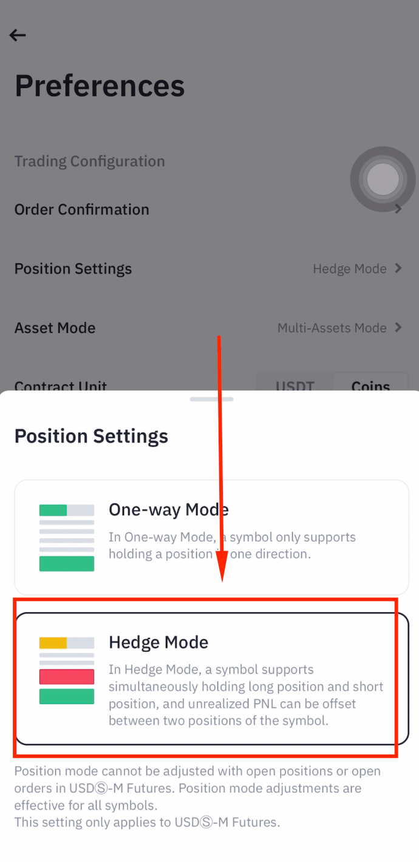Viewport: 419px width, 862px height.
Task: Tap the chevron next to Hedge Mode
Action: [400, 268]
